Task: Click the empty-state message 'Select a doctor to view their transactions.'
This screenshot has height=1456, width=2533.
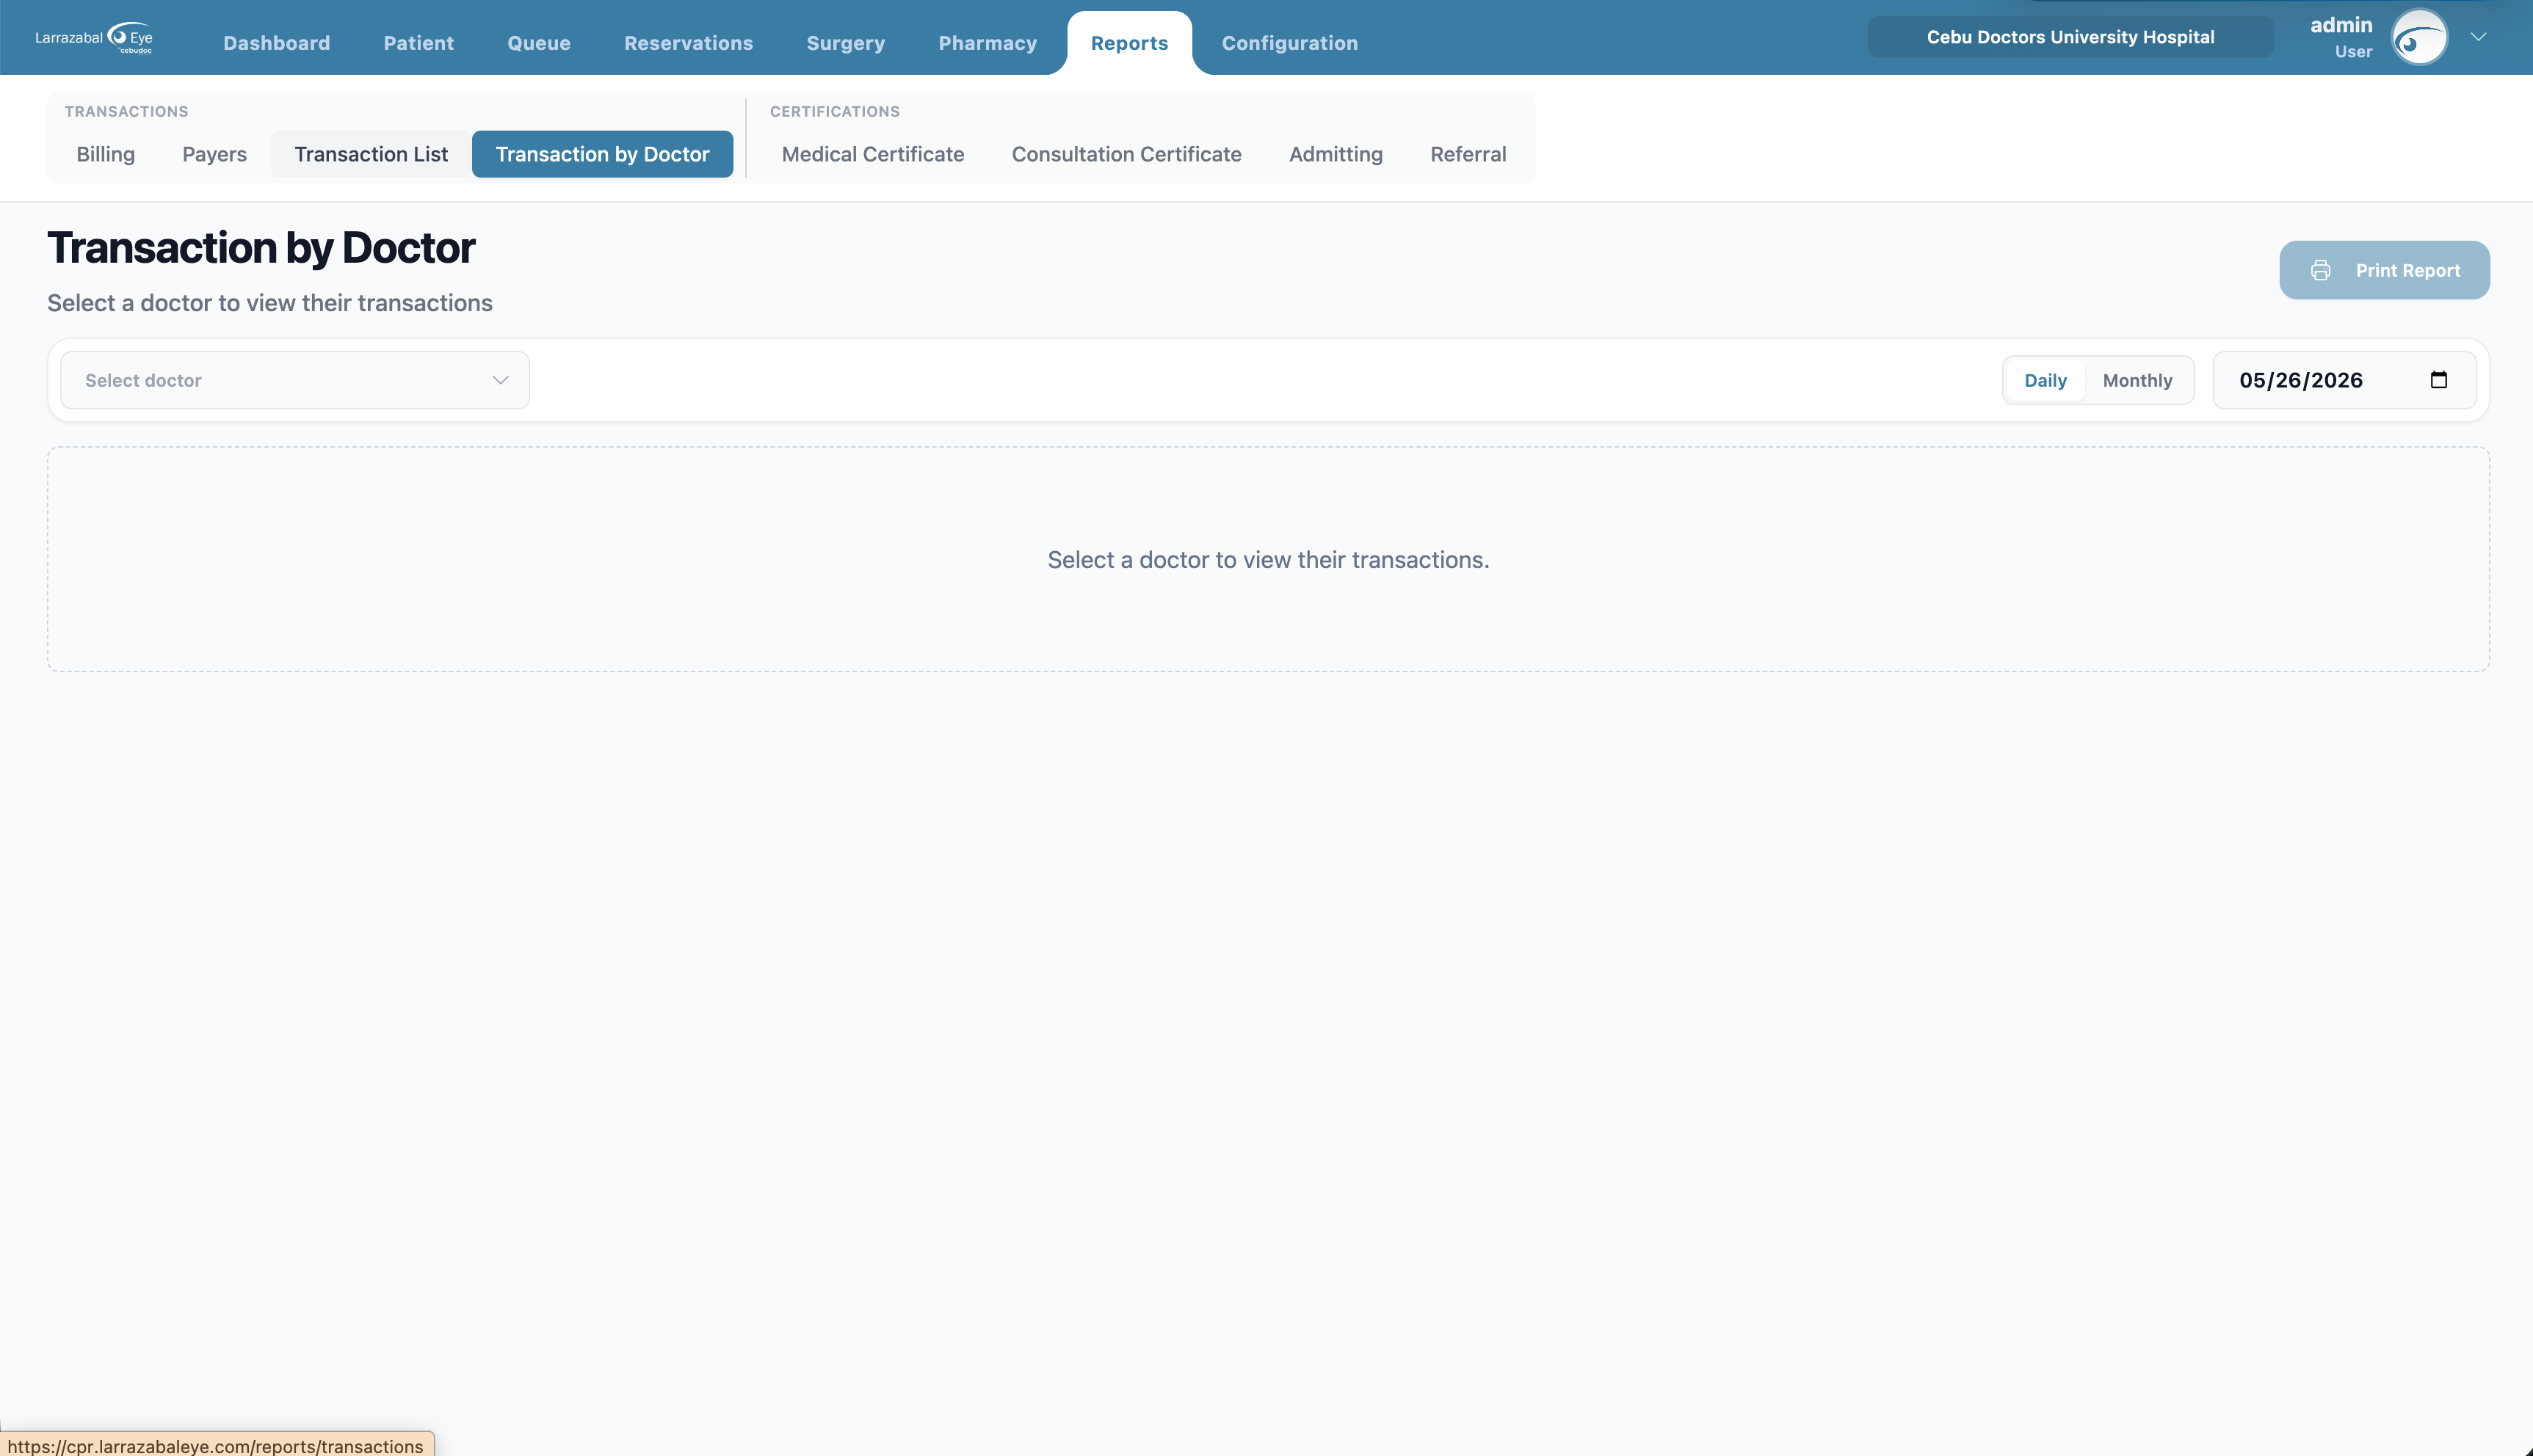Action: (x=1267, y=560)
